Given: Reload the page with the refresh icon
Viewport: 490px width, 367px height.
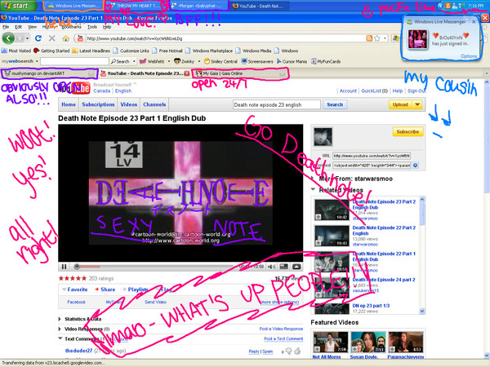Looking at the screenshot, I should pyautogui.click(x=38, y=38).
